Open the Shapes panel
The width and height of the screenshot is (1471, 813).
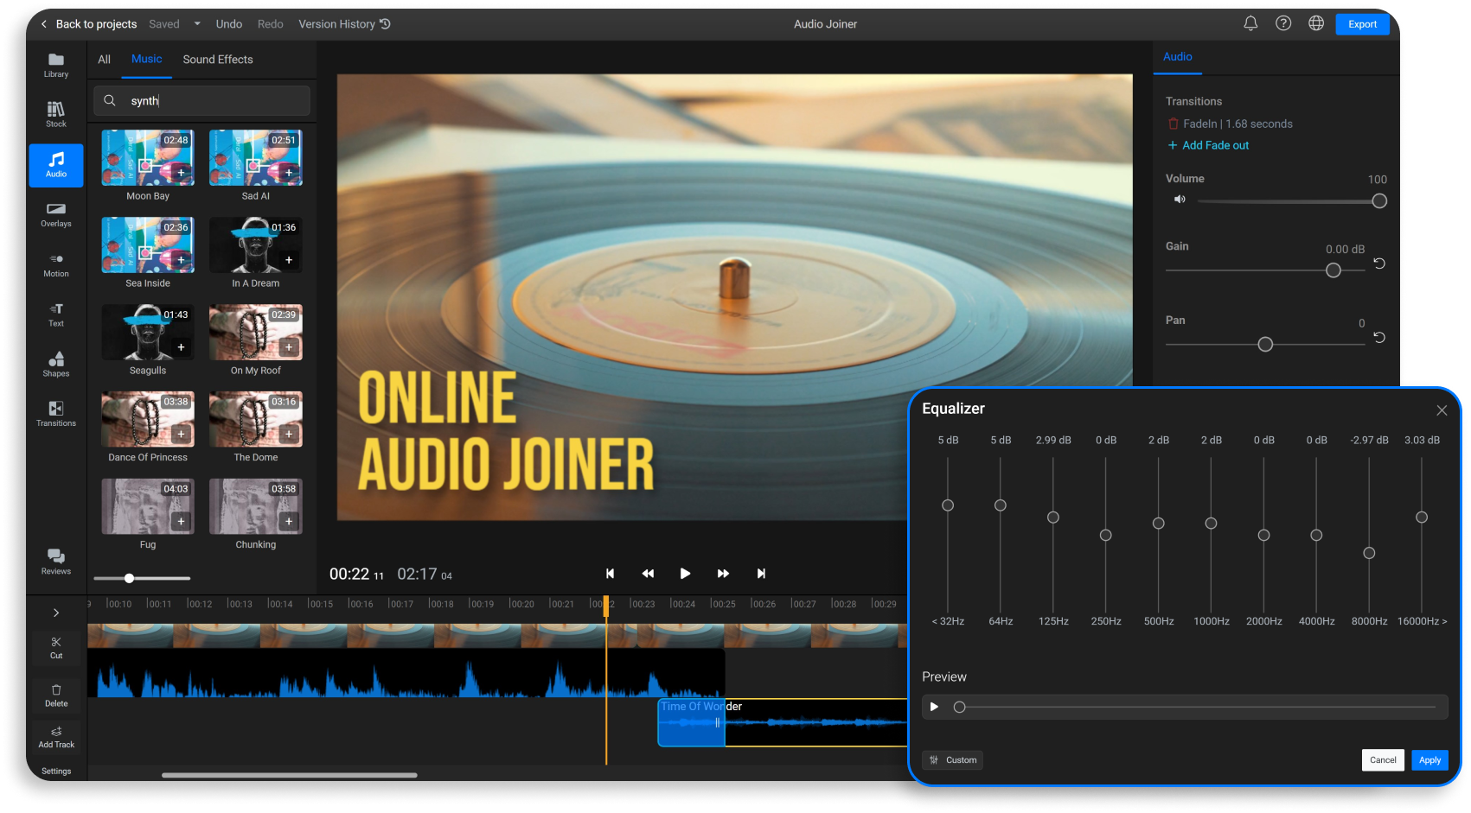tap(55, 363)
